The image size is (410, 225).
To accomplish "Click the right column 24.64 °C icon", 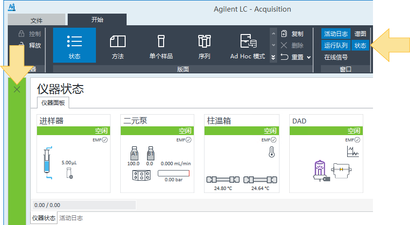I will click(x=260, y=180).
